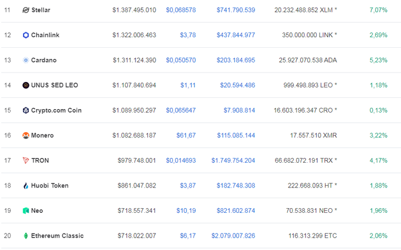The image size is (401, 250).
Task: Click Monero volume $115.085.144
Action: [236, 135]
